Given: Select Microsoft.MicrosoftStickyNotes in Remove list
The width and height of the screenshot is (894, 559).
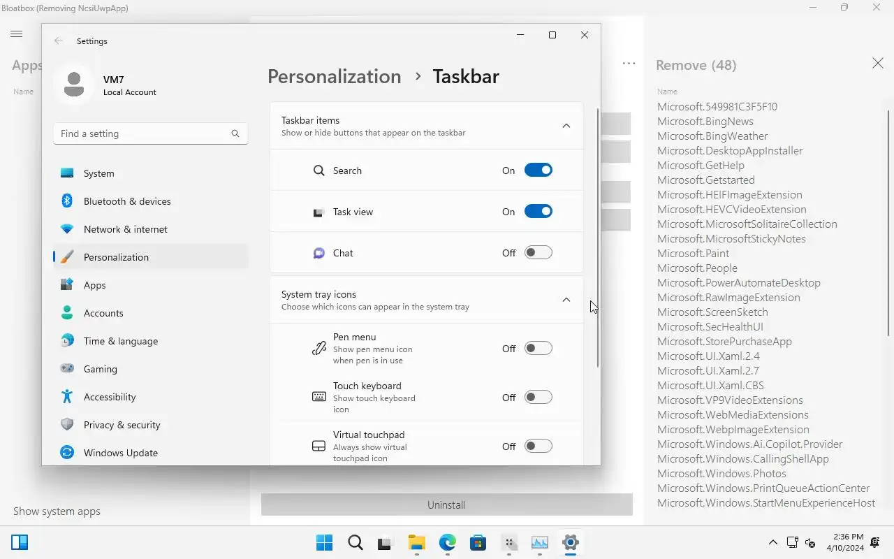Looking at the screenshot, I should (731, 238).
